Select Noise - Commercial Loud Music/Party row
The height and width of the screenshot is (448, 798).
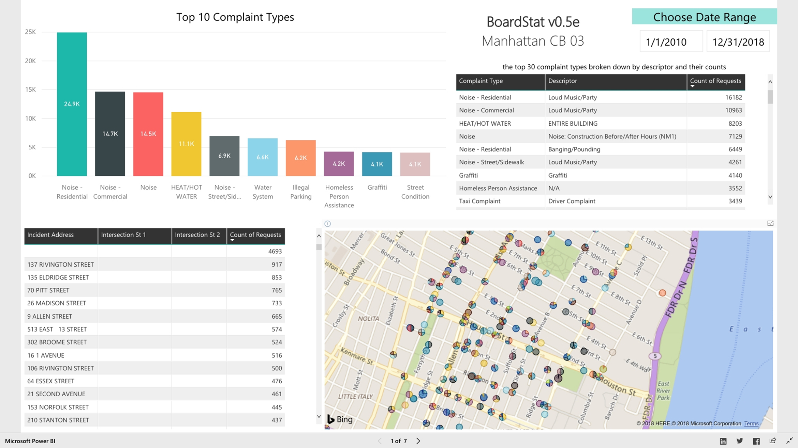[601, 110]
